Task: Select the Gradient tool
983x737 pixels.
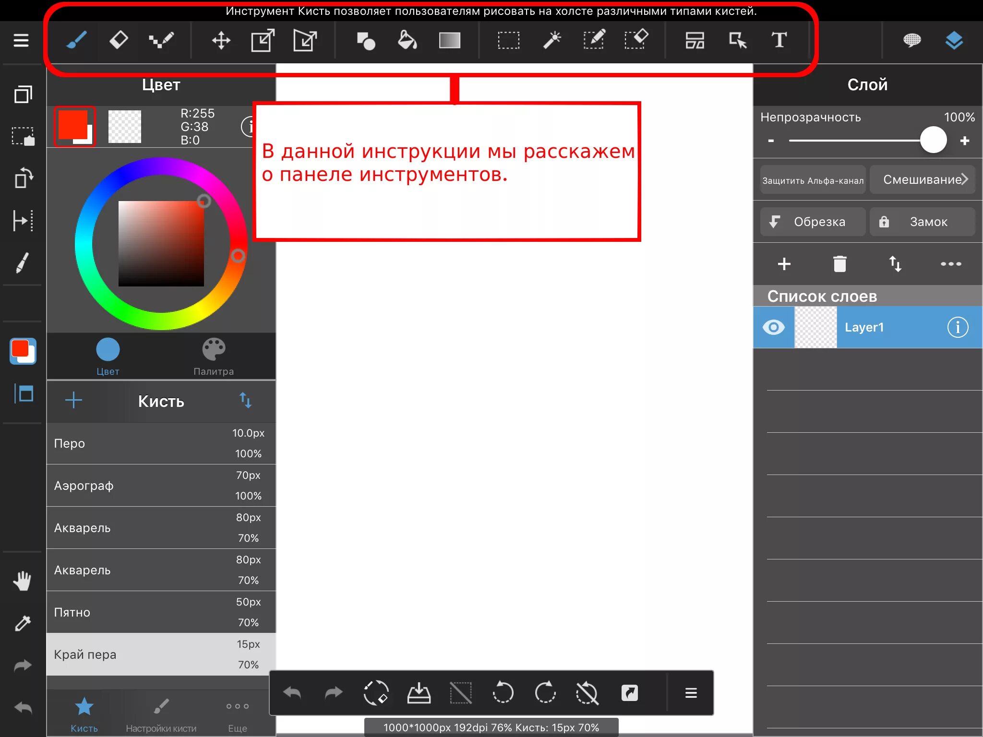Action: pos(449,40)
